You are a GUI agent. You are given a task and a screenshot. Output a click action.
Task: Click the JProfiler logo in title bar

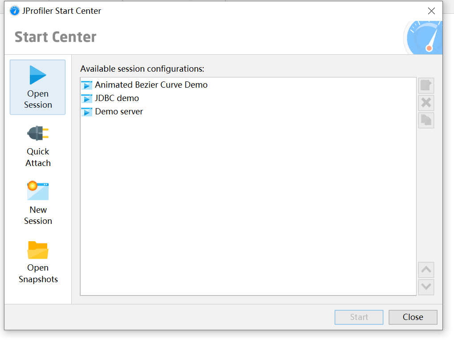(x=15, y=11)
